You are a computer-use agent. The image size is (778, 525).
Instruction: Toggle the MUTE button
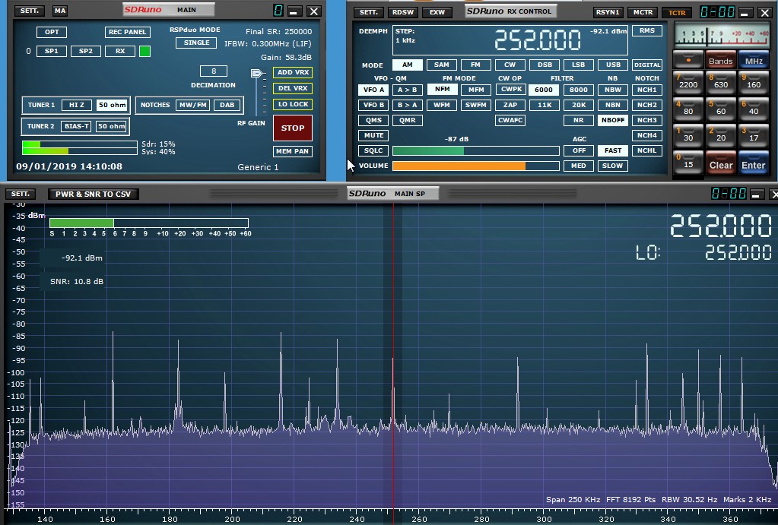tap(373, 135)
